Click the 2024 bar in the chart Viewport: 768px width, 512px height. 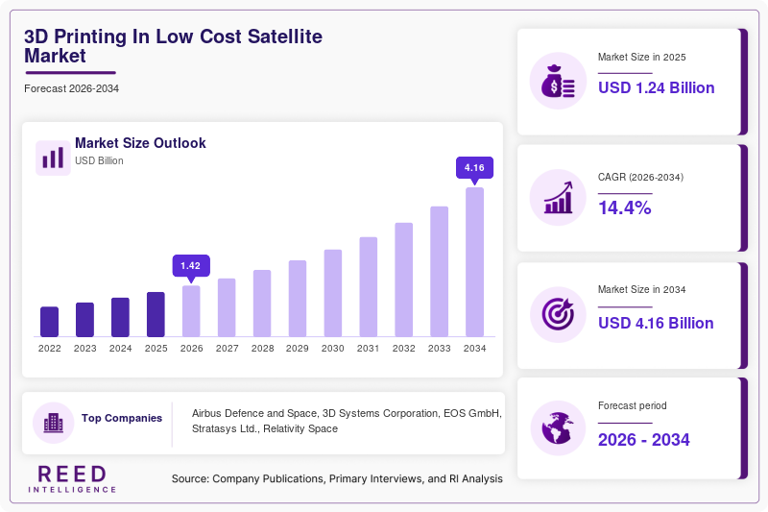(x=121, y=317)
